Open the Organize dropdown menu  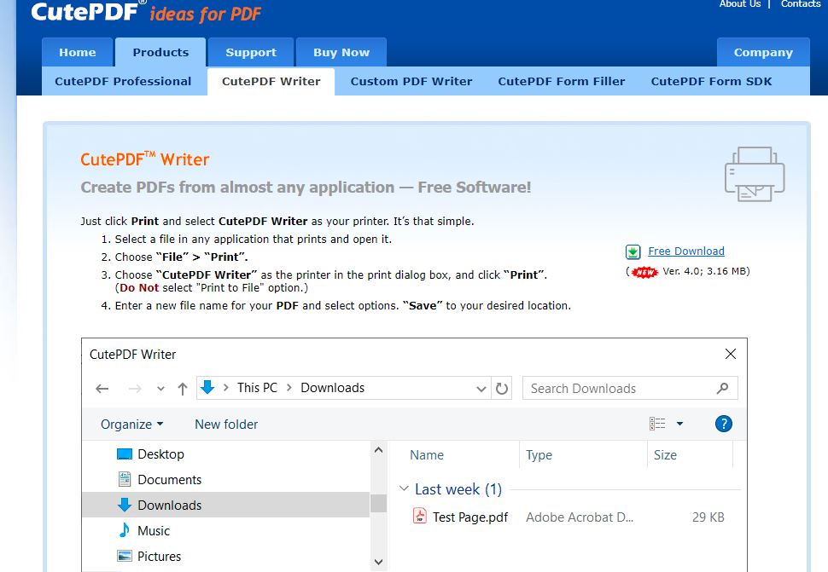132,425
